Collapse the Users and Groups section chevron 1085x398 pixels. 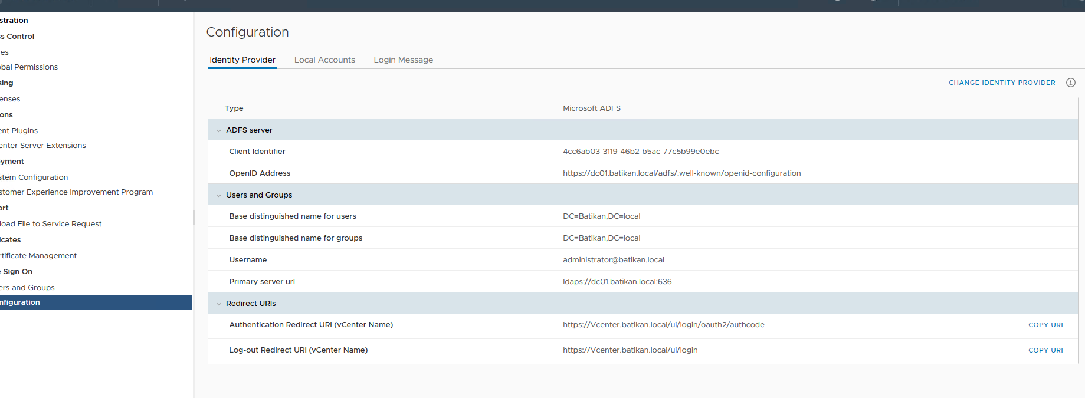(x=219, y=195)
